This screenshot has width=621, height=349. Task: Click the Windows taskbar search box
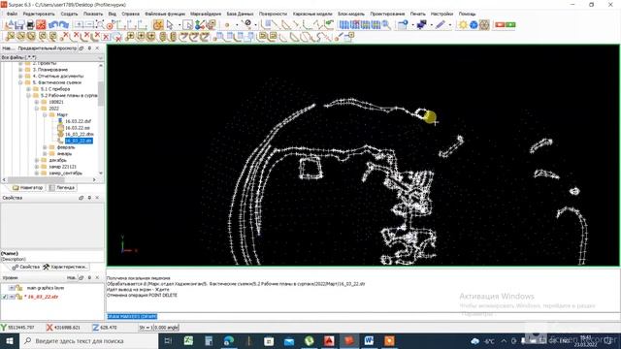tap(88, 340)
